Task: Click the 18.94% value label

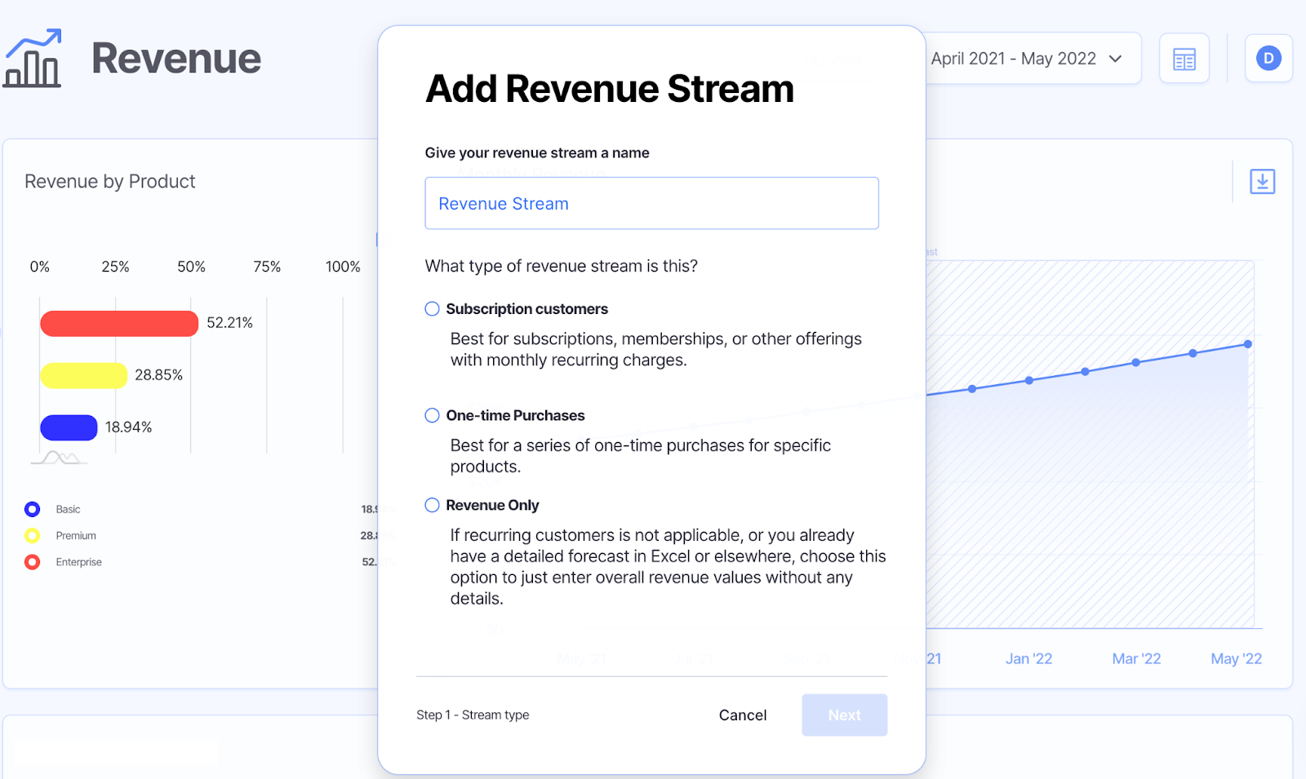Action: (x=128, y=427)
